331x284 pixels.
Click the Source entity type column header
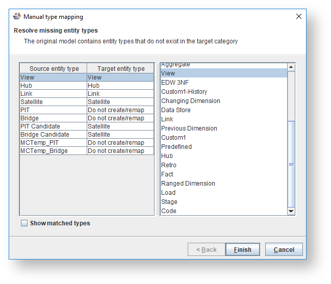pos(54,68)
